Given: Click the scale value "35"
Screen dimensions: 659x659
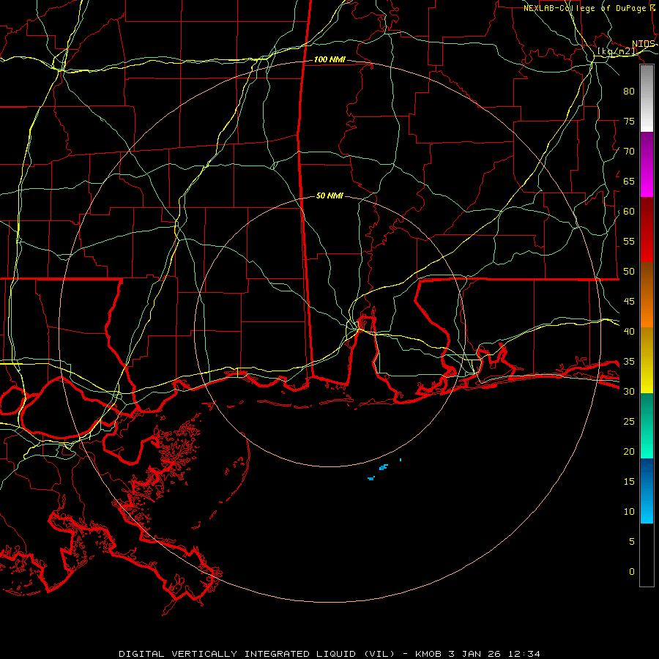Looking at the screenshot, I should [x=629, y=362].
